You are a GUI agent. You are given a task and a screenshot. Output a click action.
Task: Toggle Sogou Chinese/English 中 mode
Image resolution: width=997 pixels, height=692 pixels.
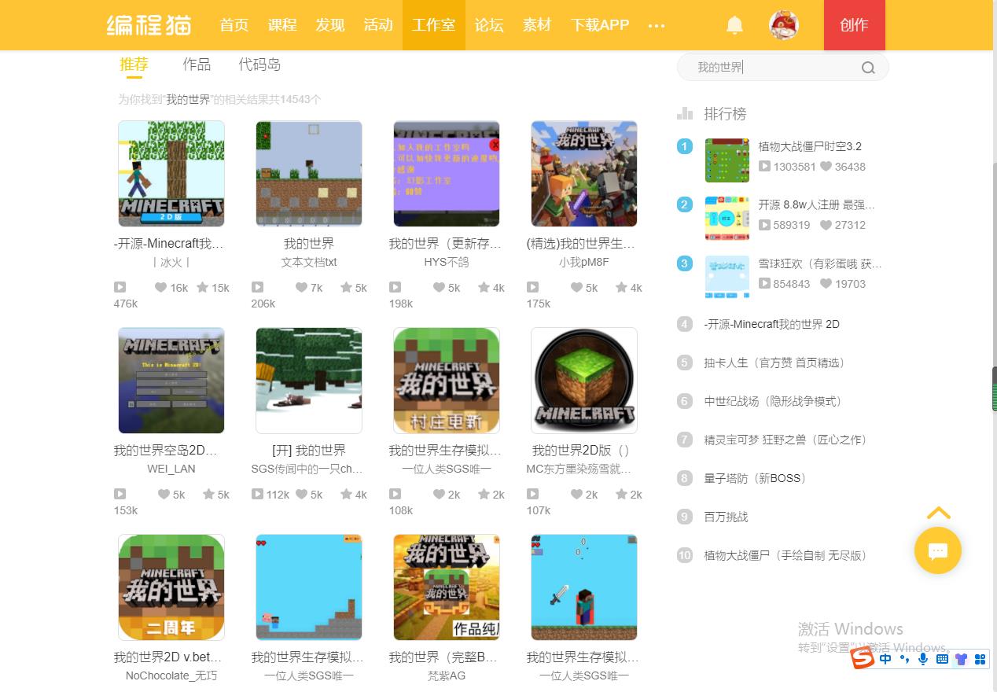(x=885, y=659)
